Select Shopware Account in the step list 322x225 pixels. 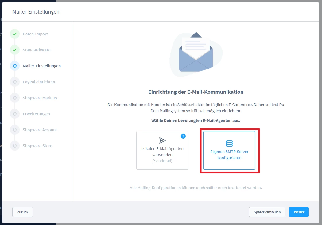tap(40, 130)
